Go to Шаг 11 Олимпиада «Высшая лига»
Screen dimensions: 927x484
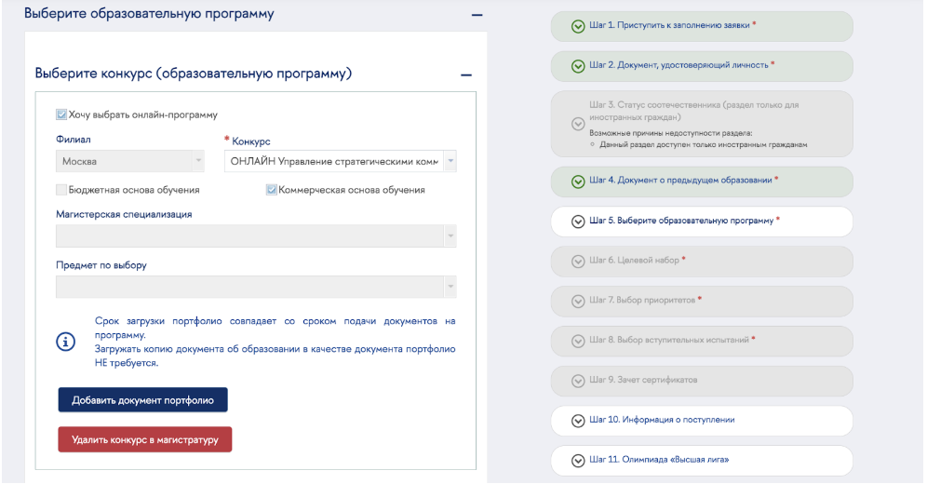coord(702,461)
